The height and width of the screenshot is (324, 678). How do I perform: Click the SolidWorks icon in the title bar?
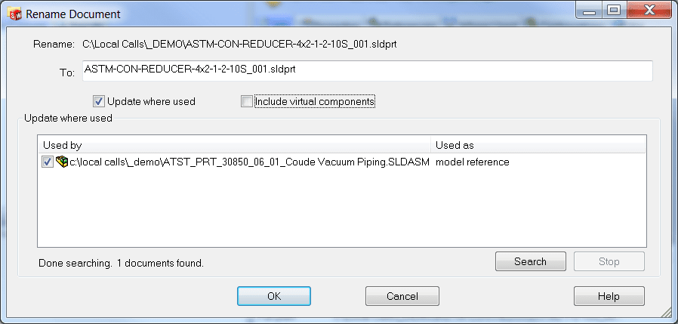14,14
